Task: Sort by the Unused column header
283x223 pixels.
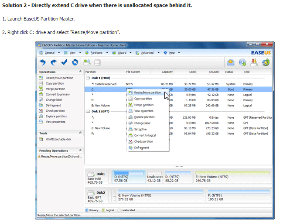Action: click(208, 72)
